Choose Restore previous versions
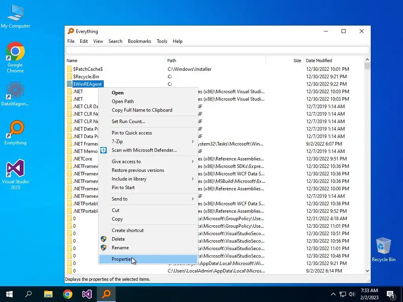Image resolution: width=403 pixels, height=302 pixels. (x=148, y=170)
